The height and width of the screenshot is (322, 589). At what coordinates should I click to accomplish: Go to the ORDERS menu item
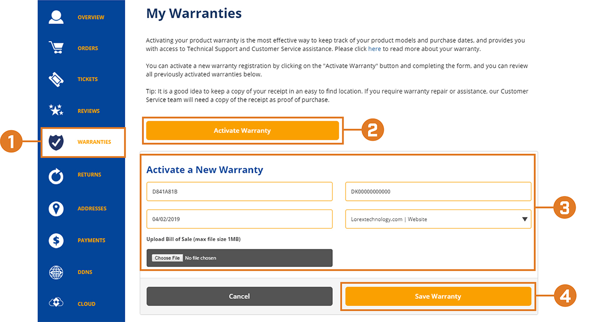click(x=88, y=48)
